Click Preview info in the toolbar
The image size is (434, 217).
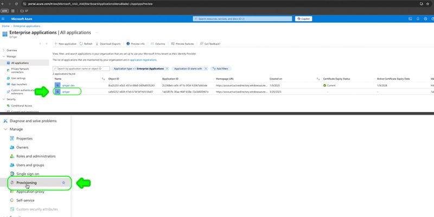click(136, 44)
